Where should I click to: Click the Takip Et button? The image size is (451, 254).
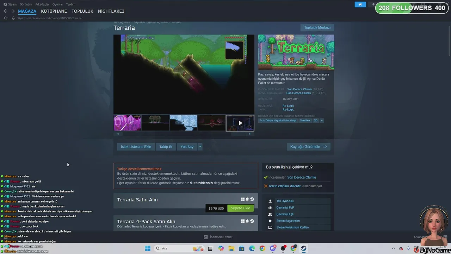pyautogui.click(x=166, y=147)
